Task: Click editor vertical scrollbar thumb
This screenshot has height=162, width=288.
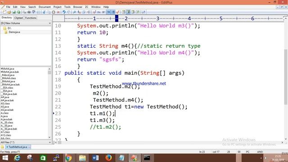Action: coord(286,77)
